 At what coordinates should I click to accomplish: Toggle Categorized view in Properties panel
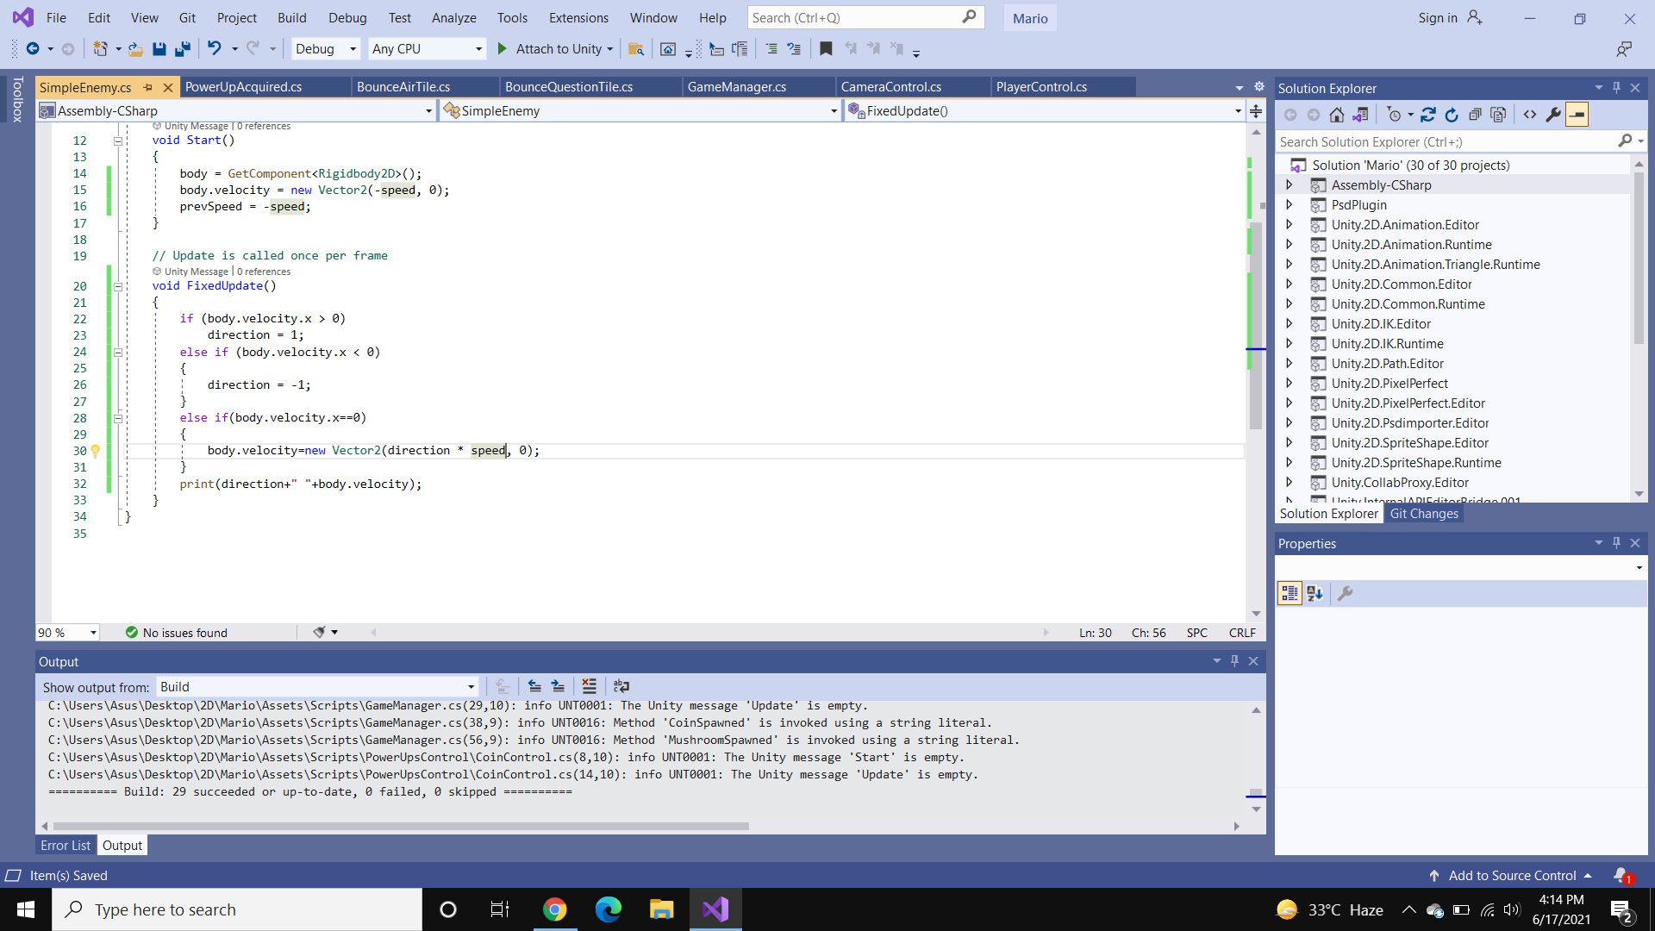1290,593
